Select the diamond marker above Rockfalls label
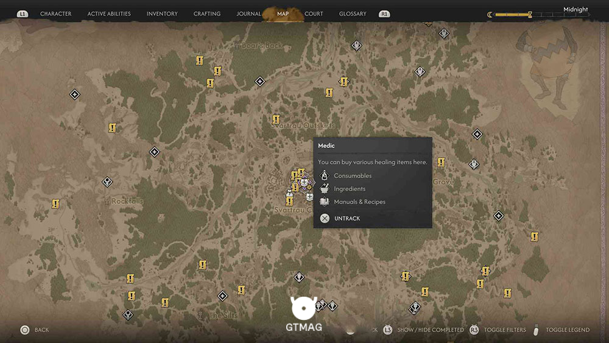This screenshot has width=609, height=343. point(107,182)
